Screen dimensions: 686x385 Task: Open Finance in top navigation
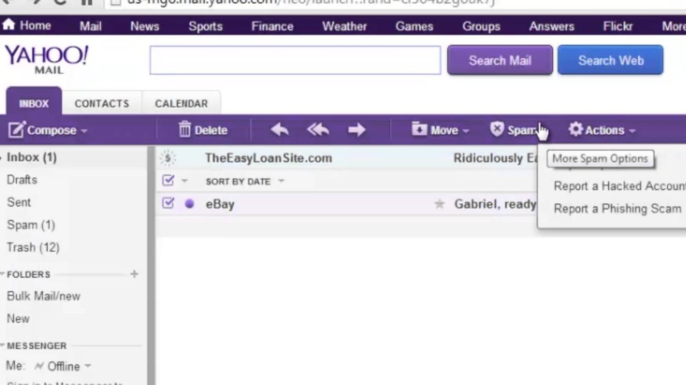tap(272, 26)
